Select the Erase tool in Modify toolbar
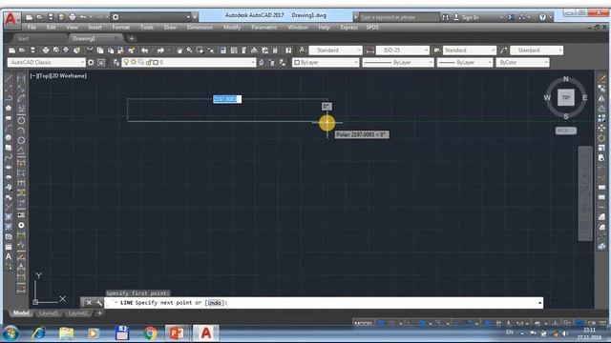This screenshot has width=611, height=343. coord(601,79)
